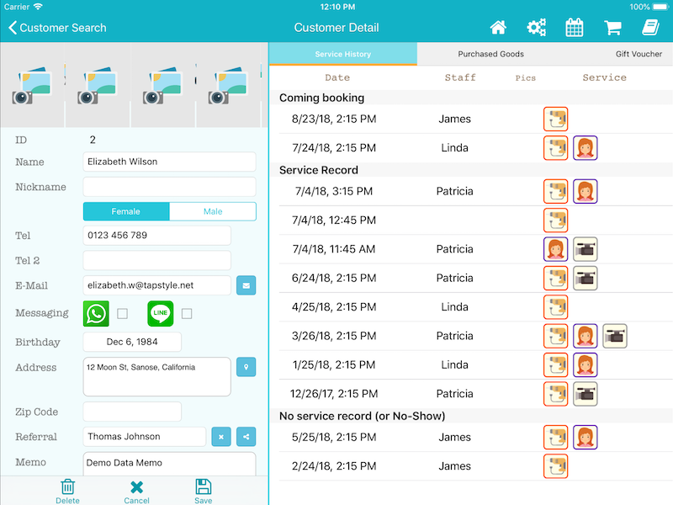The width and height of the screenshot is (673, 505).
Task: Edit the Tel field 0123 456 789
Action: click(x=157, y=236)
